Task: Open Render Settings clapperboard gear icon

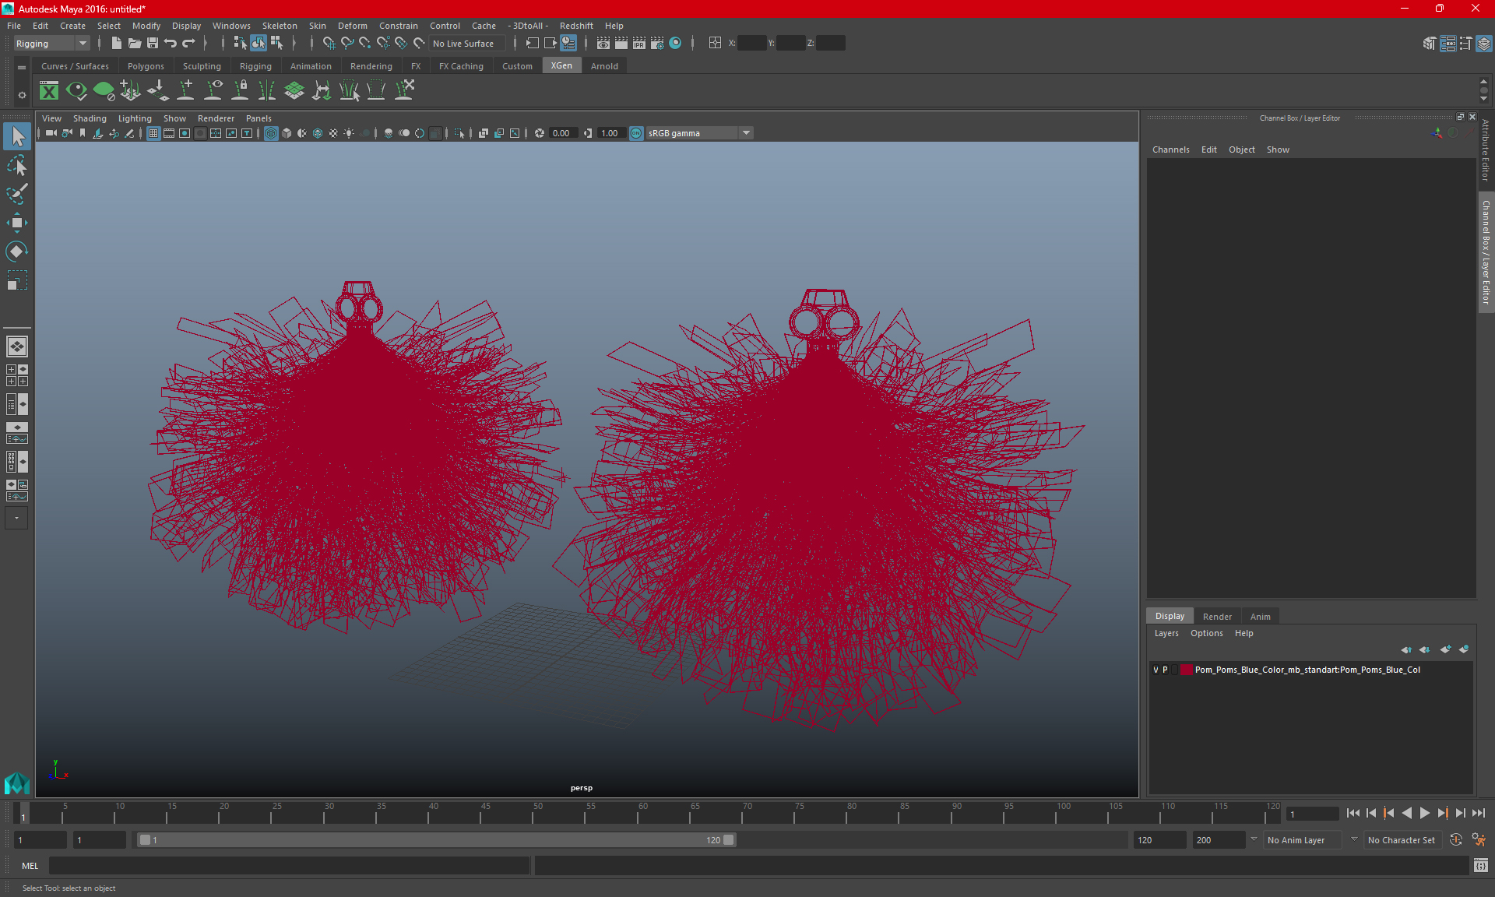Action: pyautogui.click(x=657, y=44)
